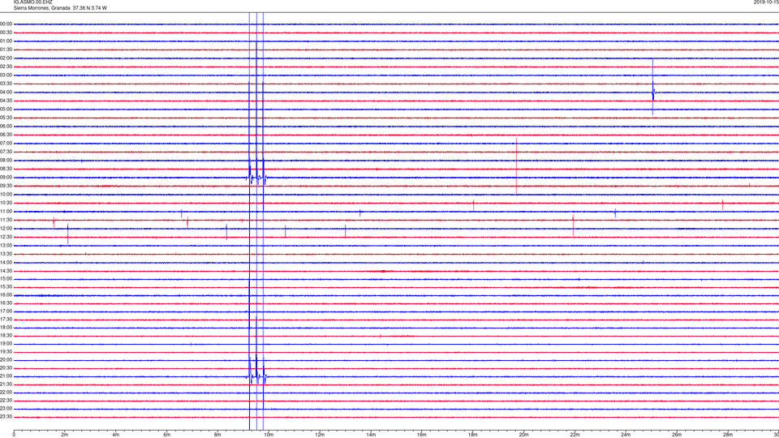Choose the 11:00 row label
Viewport: 779px width, 438px height.
[6, 212]
